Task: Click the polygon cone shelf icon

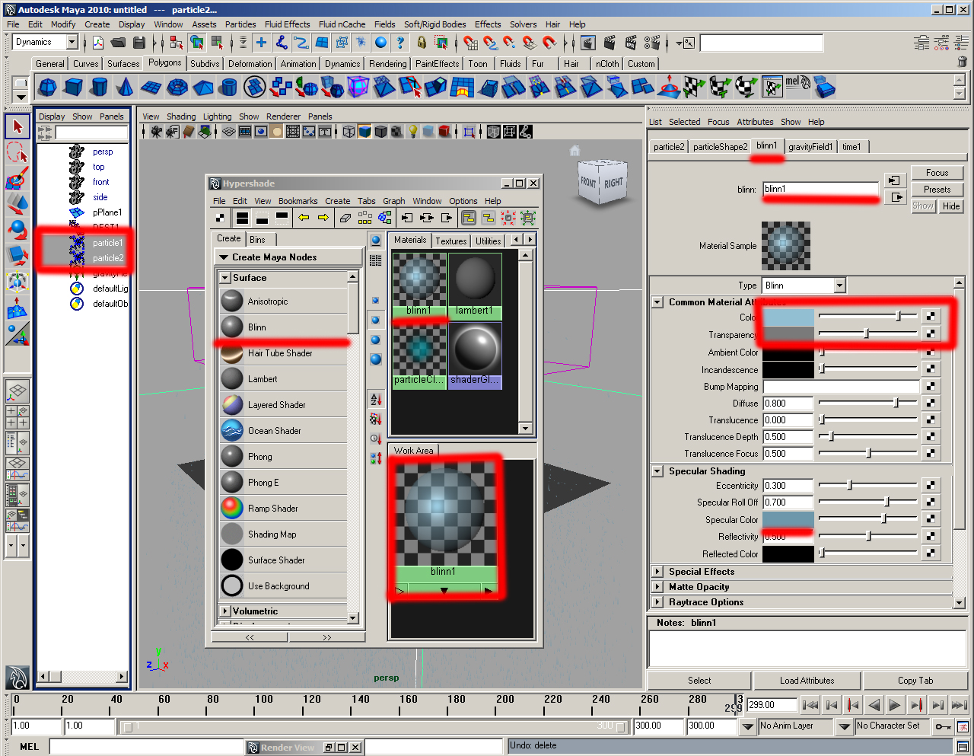Action: 125,88
